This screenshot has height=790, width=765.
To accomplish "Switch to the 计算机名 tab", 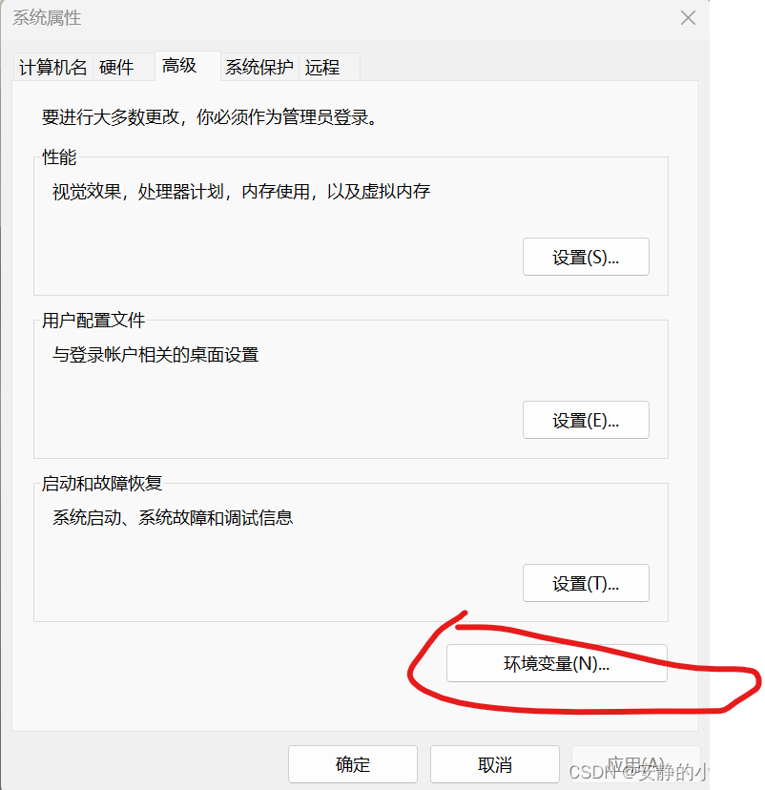I will click(x=52, y=66).
